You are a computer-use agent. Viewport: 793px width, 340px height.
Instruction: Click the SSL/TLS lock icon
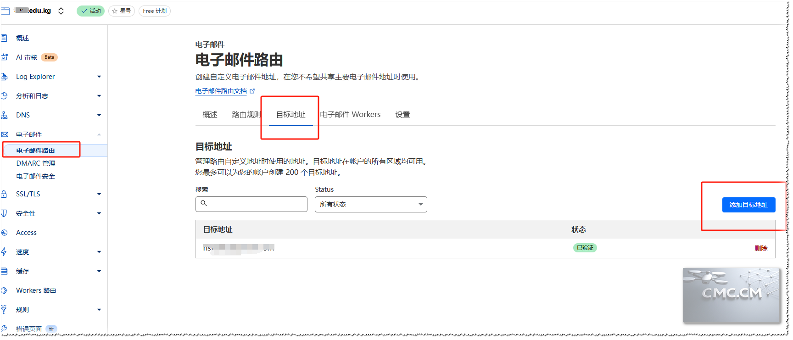(x=4, y=194)
